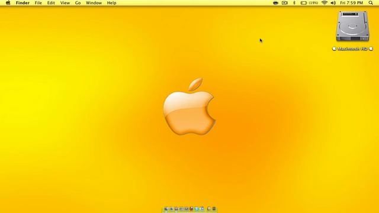Open the battery status menu
379x213 pixels.
(309, 3)
